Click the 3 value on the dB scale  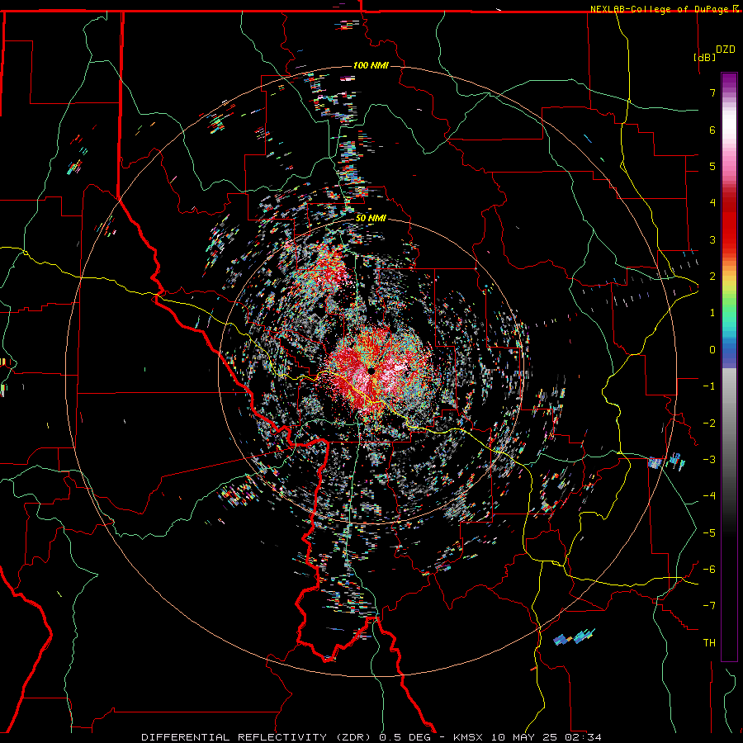click(712, 239)
